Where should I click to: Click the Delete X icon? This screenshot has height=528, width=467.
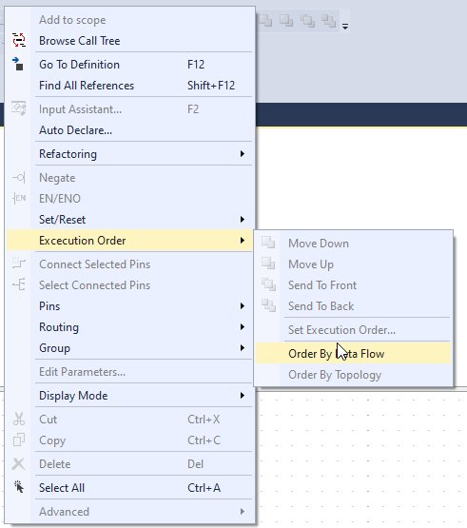[18, 464]
